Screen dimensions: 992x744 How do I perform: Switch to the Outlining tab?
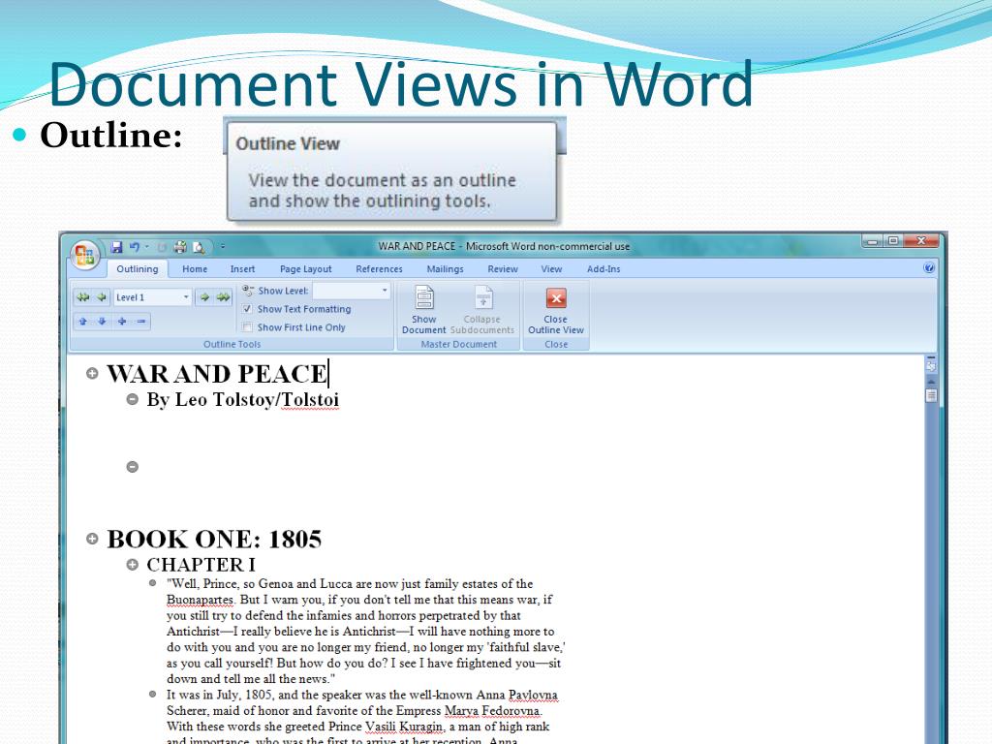(x=137, y=269)
